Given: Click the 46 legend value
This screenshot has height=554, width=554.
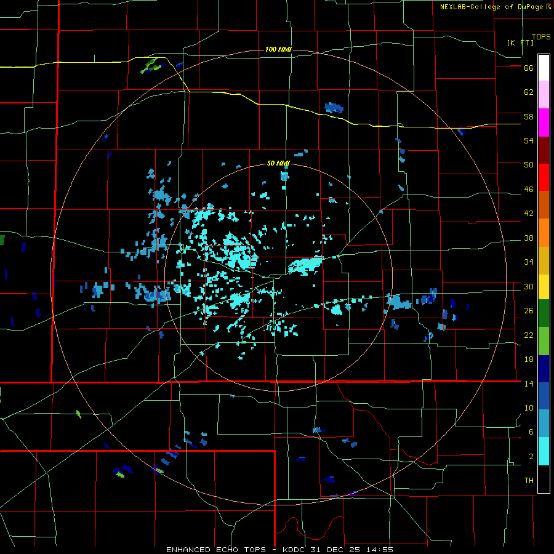Looking at the screenshot, I should (529, 190).
